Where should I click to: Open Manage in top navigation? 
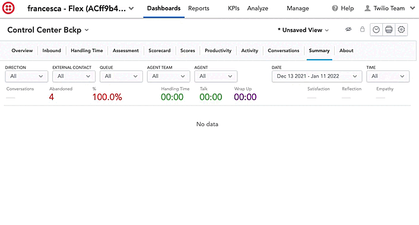(x=298, y=8)
